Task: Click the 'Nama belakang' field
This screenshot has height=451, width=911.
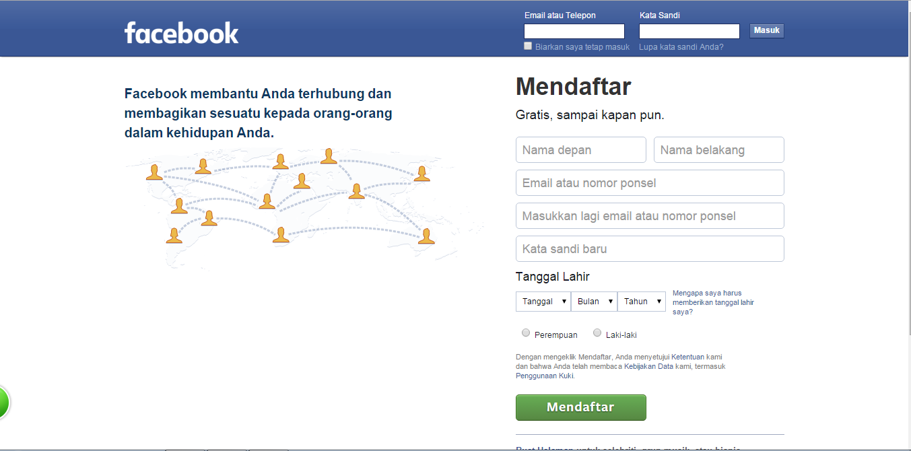Action: pyautogui.click(x=719, y=150)
